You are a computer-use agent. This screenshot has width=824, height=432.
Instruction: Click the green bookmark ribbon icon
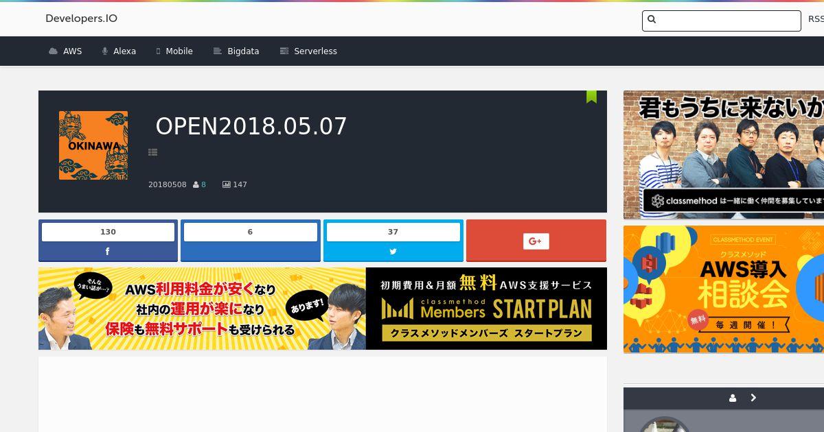pos(591,97)
